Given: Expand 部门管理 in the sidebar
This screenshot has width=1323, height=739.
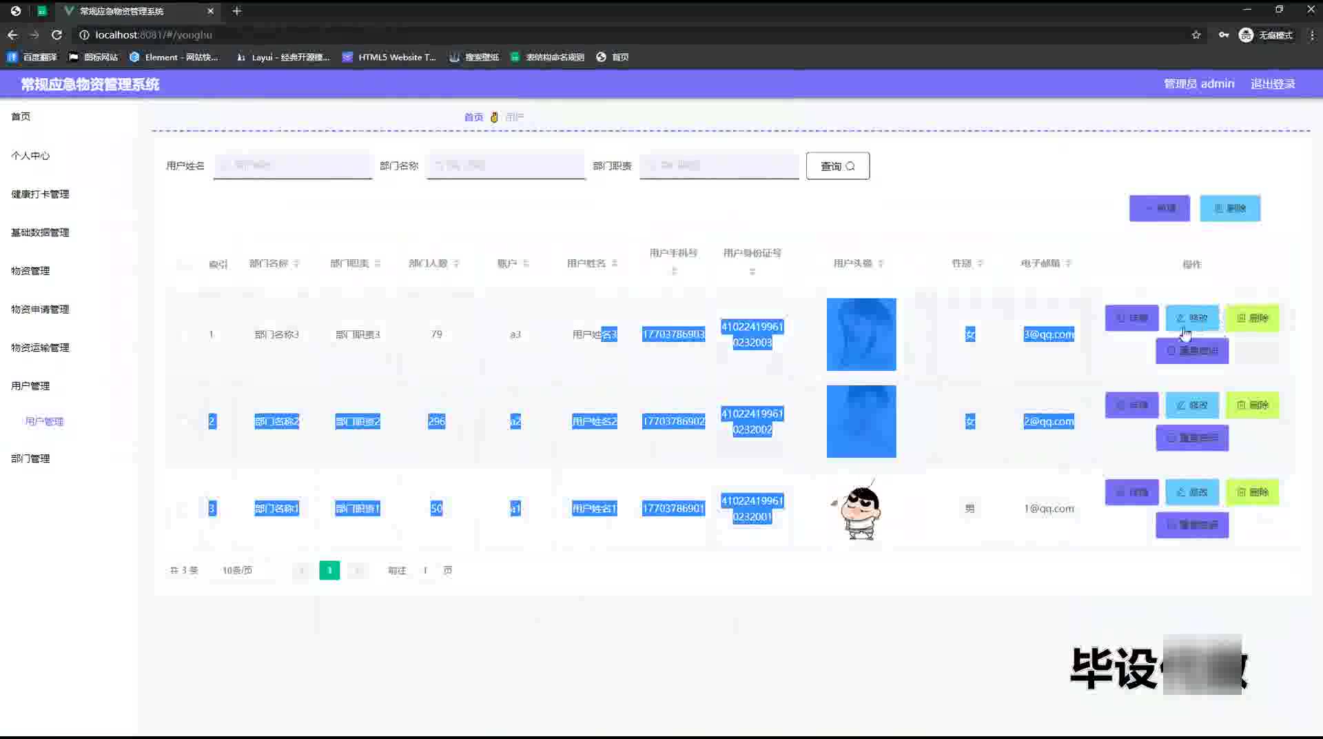Looking at the screenshot, I should point(30,458).
